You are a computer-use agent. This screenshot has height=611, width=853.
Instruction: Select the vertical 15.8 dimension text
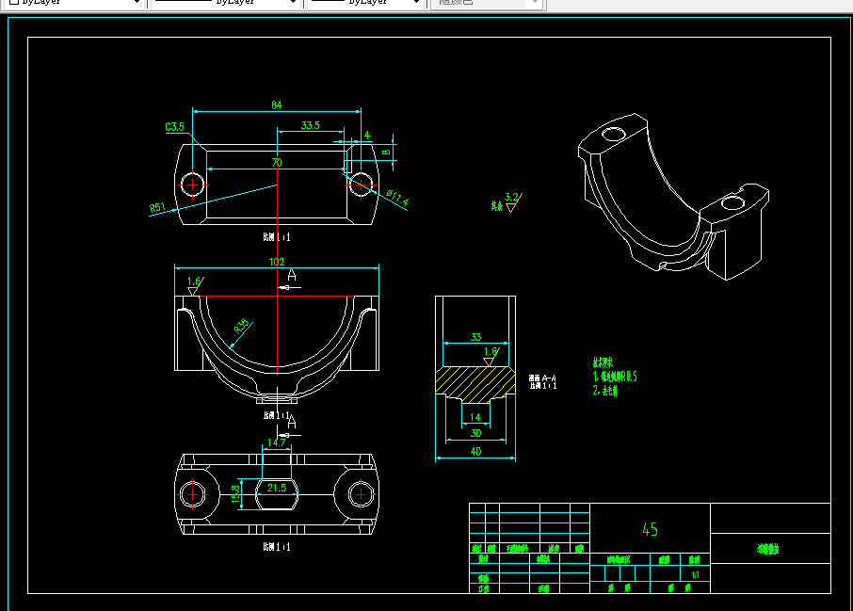[x=235, y=494]
